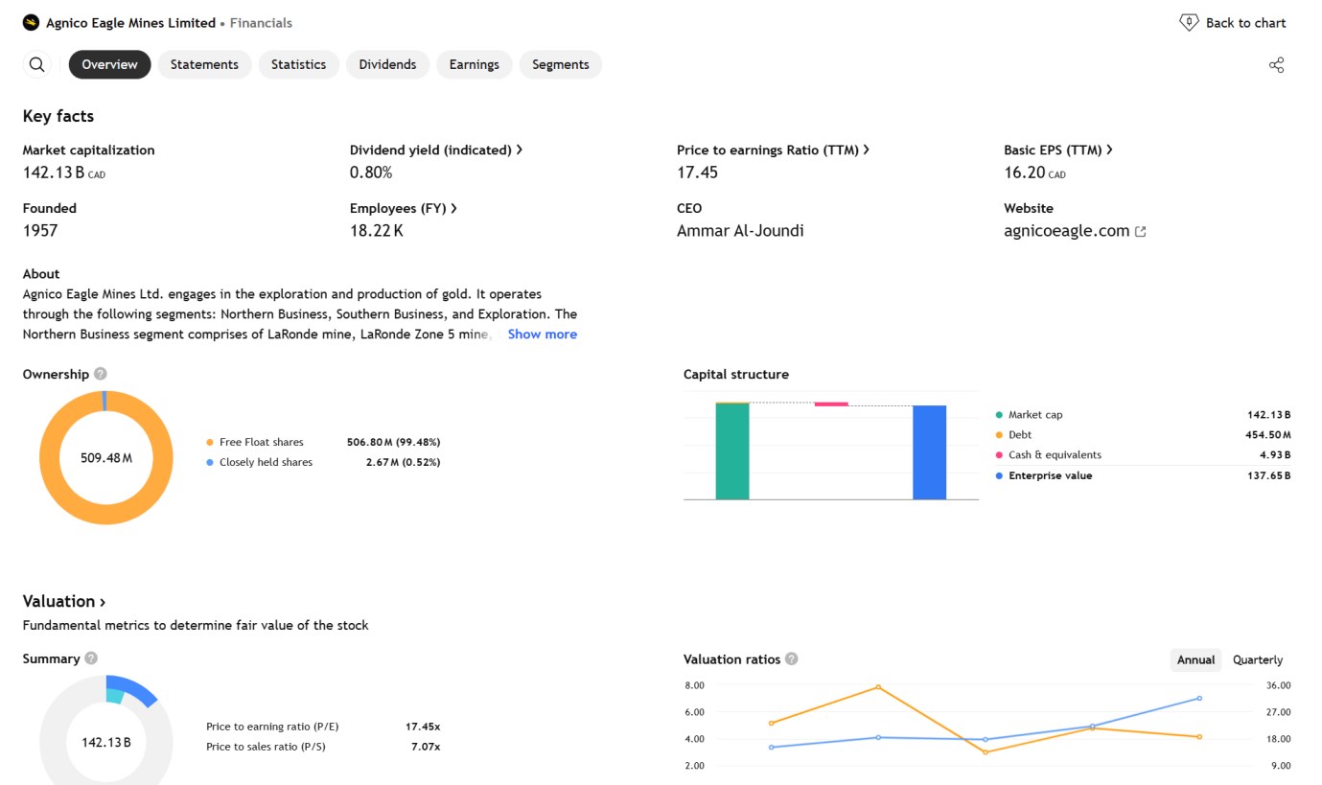This screenshot has width=1322, height=785.
Task: Click the CEO name Ammar Al-Joundi
Action: [x=740, y=231]
